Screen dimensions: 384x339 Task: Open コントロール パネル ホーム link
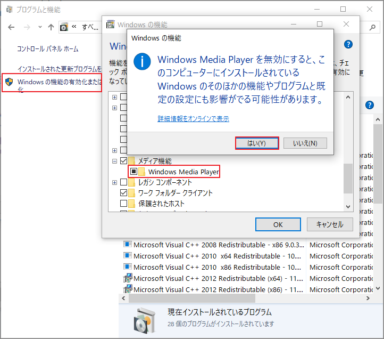(x=48, y=49)
